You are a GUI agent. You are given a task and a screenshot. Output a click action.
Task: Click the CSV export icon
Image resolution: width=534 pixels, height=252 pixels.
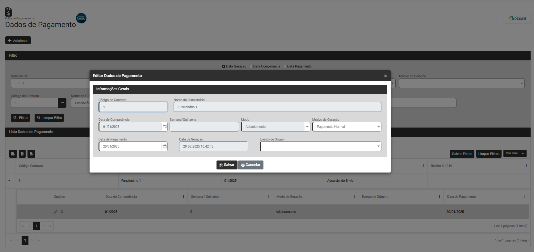pos(31,154)
